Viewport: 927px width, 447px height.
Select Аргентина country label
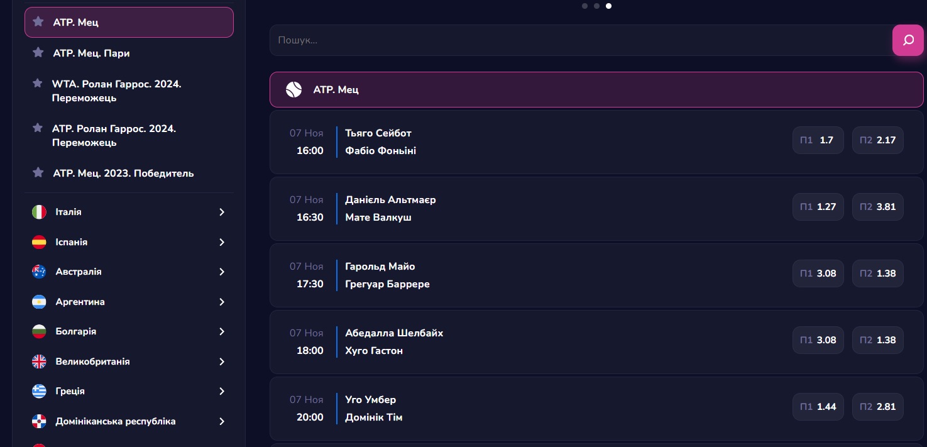coord(80,302)
